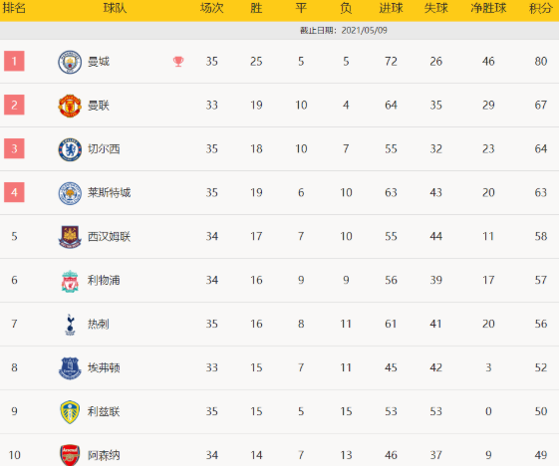Click the Everton club crest
This screenshot has width=559, height=466.
point(70,368)
